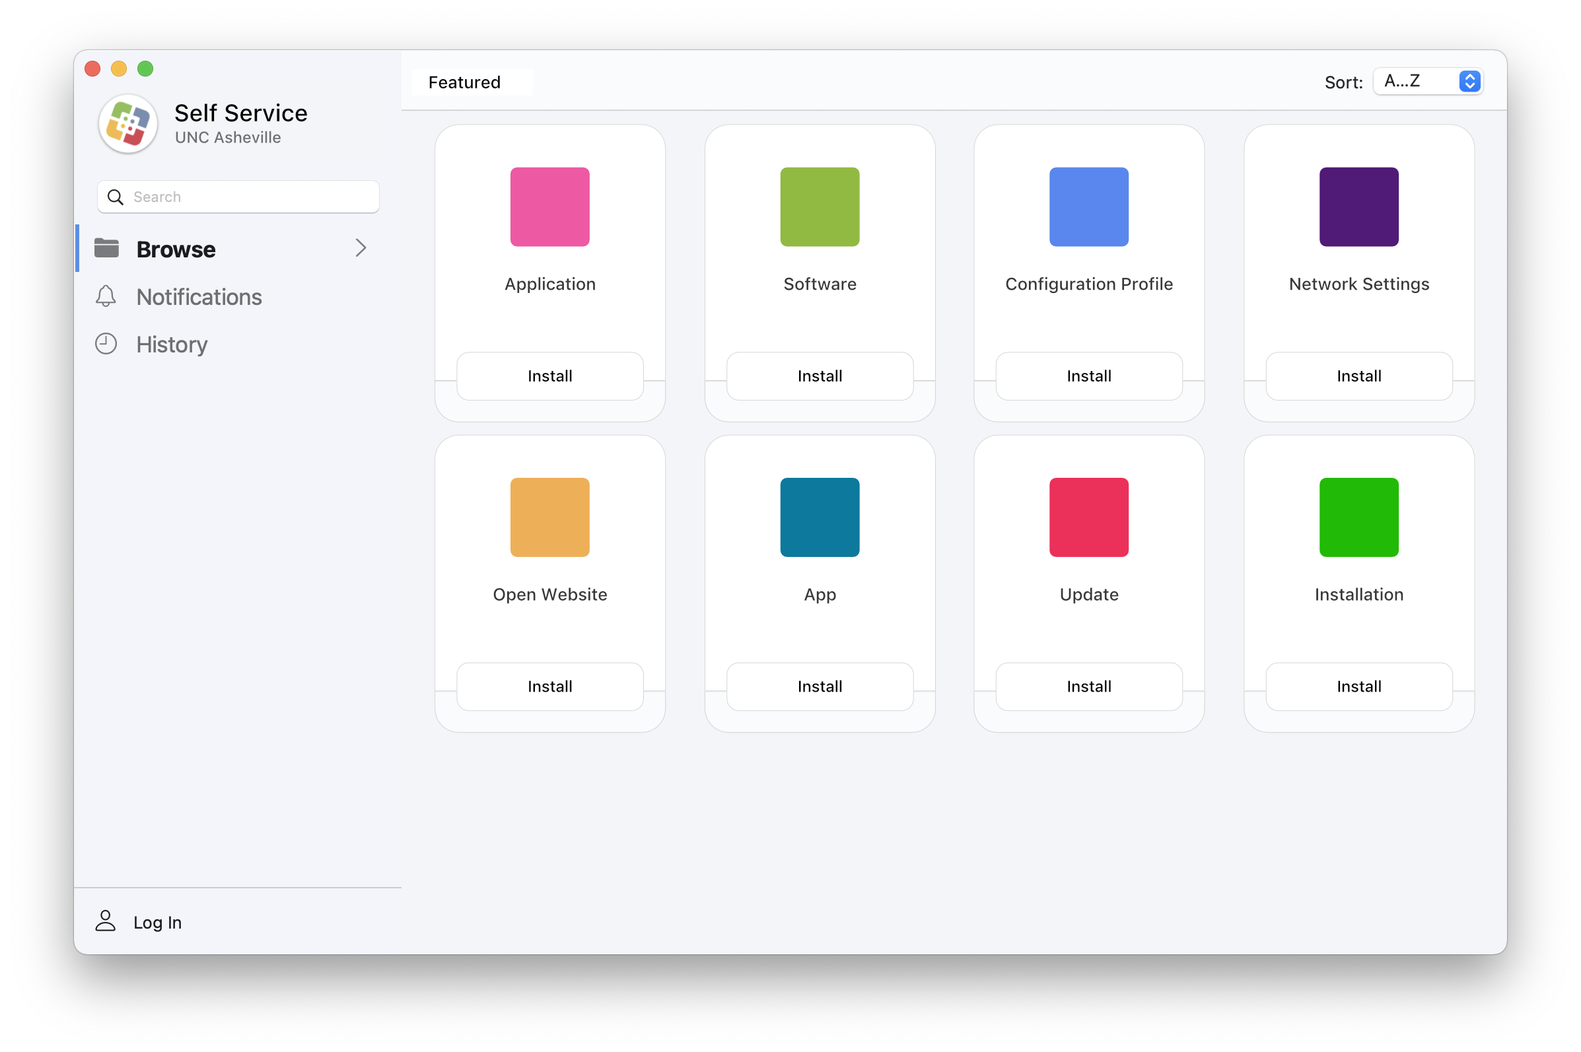1581x1052 pixels.
Task: Expand the Browse chevron arrow
Action: pyautogui.click(x=361, y=248)
